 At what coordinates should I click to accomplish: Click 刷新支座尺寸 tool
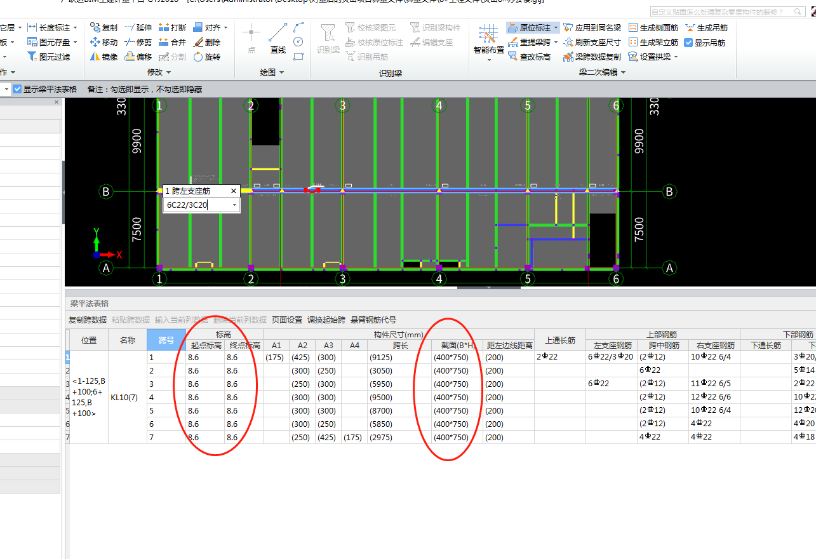592,42
